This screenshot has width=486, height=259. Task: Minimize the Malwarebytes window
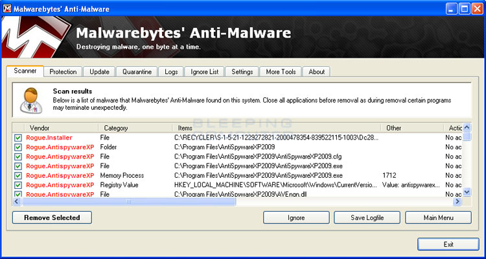(x=451, y=8)
